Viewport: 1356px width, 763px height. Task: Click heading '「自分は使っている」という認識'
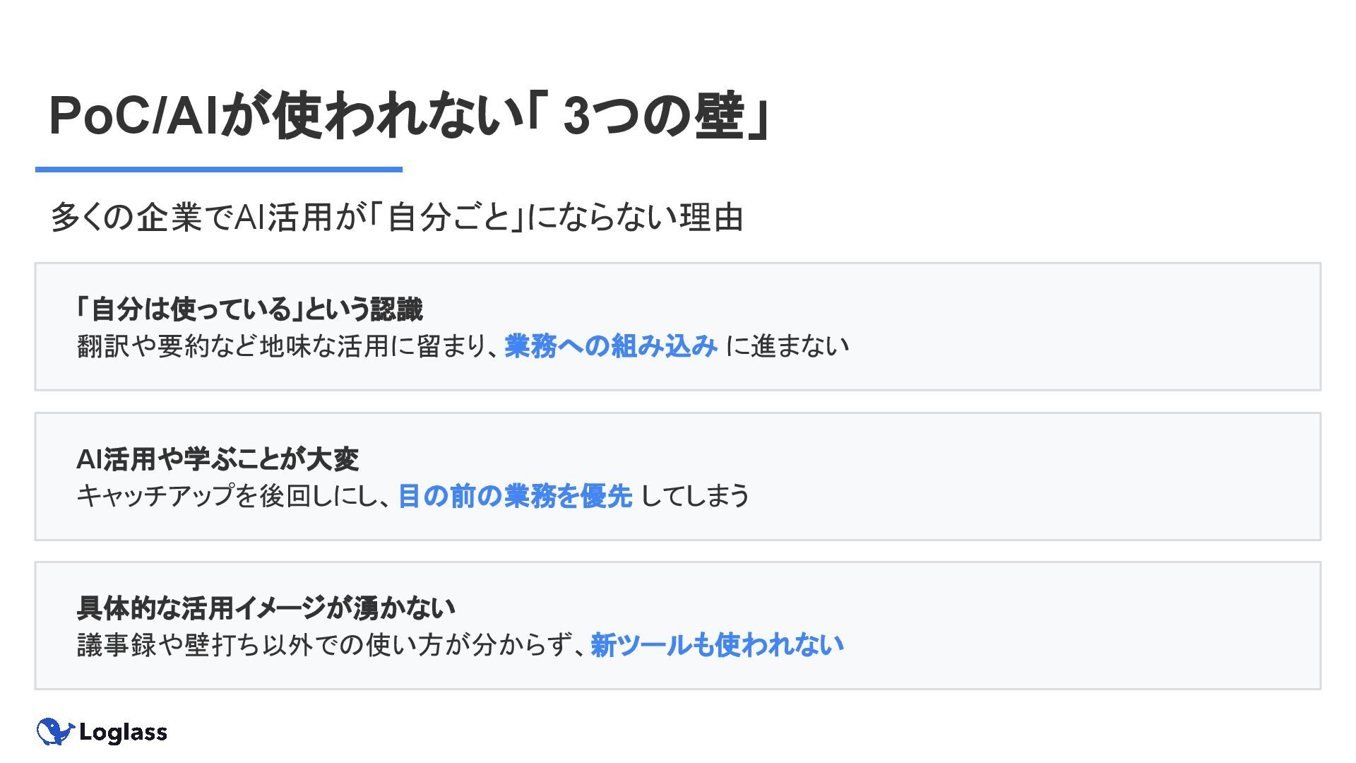(250, 309)
